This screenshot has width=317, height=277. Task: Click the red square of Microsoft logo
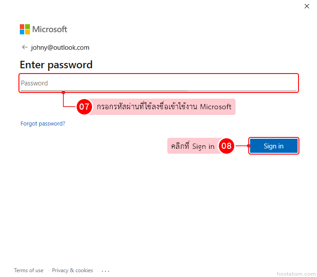click(22, 26)
